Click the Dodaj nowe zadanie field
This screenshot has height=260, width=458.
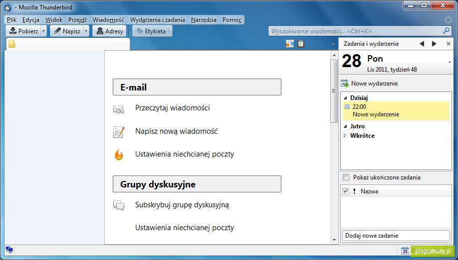point(396,236)
